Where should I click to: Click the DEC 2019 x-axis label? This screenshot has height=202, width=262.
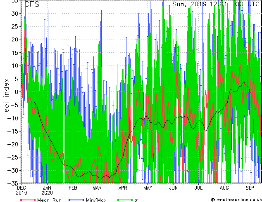pyautogui.click(x=21, y=190)
